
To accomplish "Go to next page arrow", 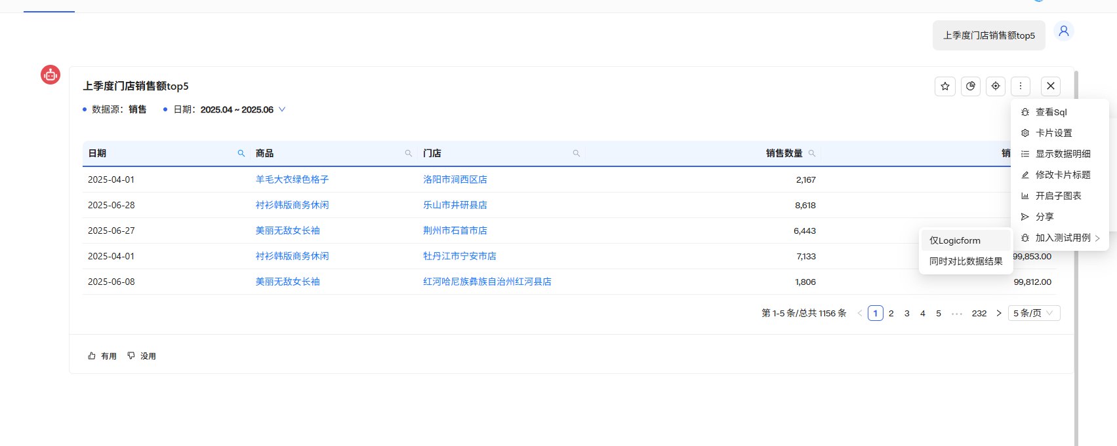I will (999, 313).
